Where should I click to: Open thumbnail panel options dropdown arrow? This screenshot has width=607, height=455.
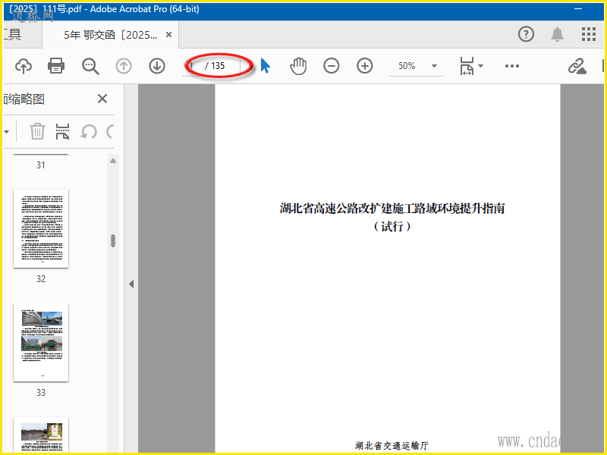tap(7, 132)
